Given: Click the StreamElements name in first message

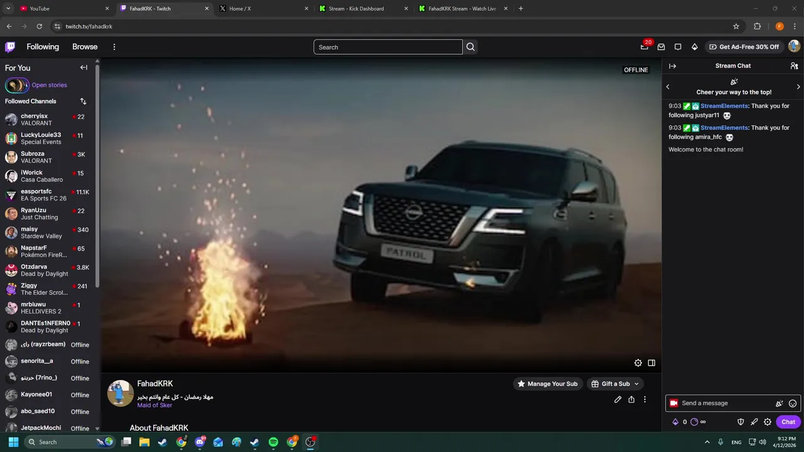Looking at the screenshot, I should tap(724, 106).
